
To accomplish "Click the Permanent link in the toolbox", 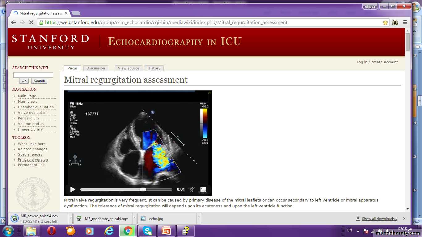I will pyautogui.click(x=31, y=165).
